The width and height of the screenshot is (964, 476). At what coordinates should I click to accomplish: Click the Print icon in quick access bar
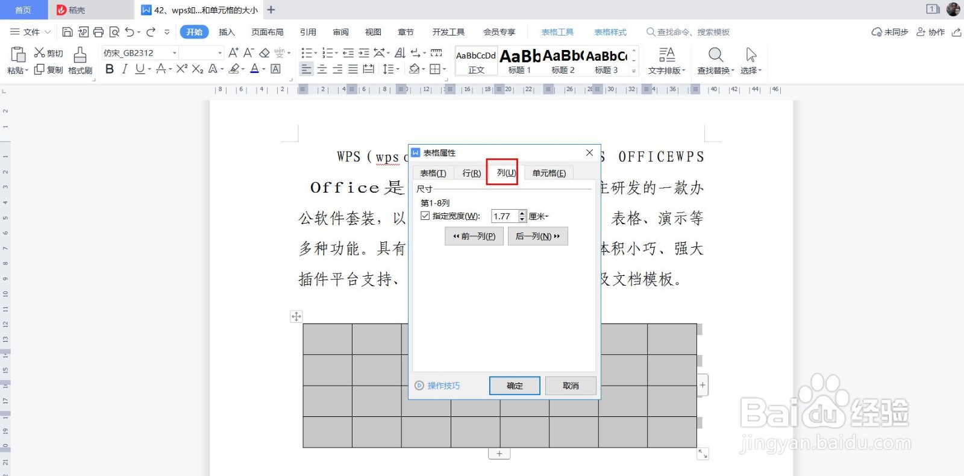click(98, 32)
